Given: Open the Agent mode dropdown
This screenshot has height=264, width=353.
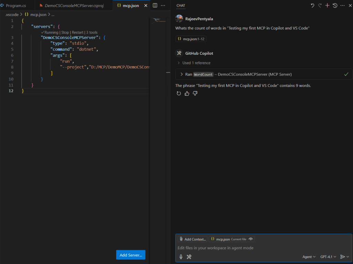Looking at the screenshot, I should click(x=309, y=257).
